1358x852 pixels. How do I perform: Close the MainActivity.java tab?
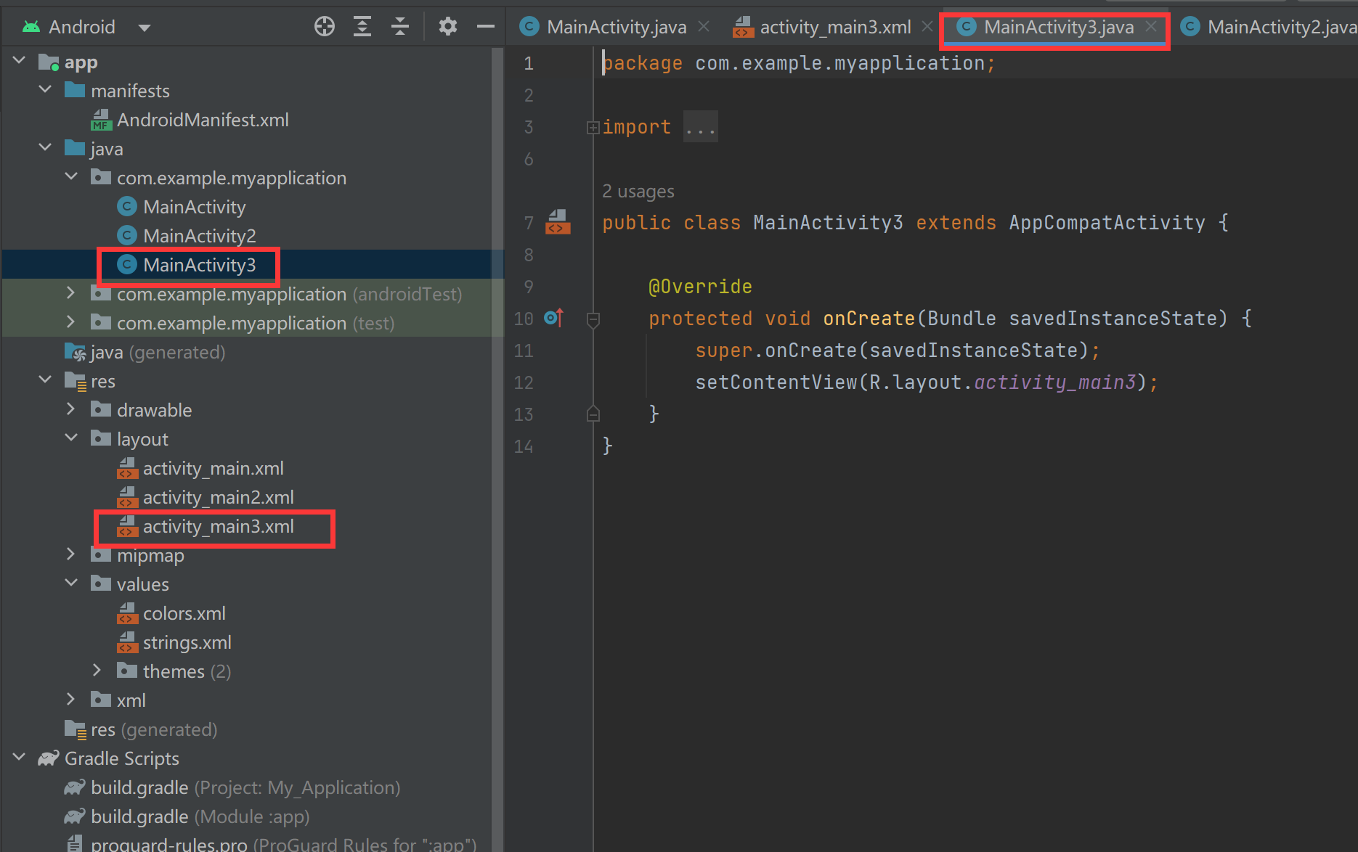(703, 26)
